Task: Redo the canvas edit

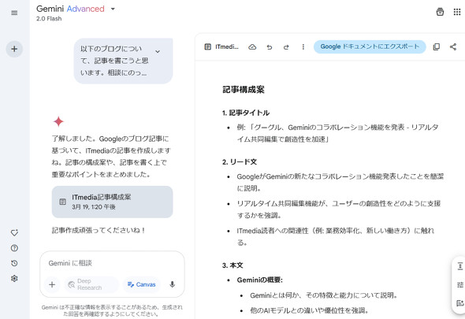Action: pyautogui.click(x=286, y=46)
